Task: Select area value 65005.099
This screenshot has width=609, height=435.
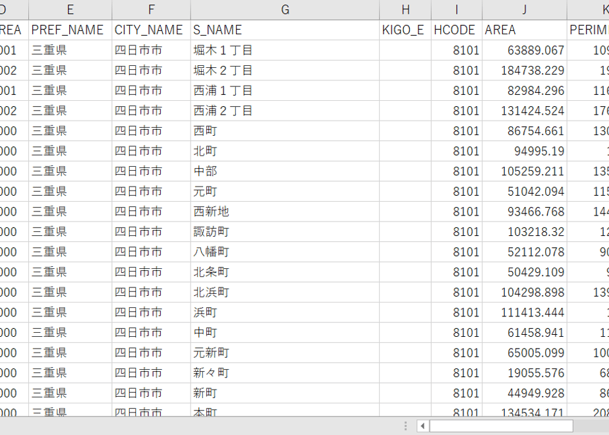Action: (525, 353)
